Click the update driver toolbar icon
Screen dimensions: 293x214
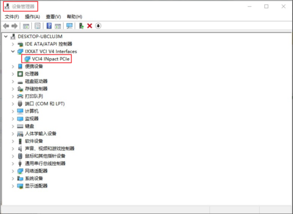point(81,26)
